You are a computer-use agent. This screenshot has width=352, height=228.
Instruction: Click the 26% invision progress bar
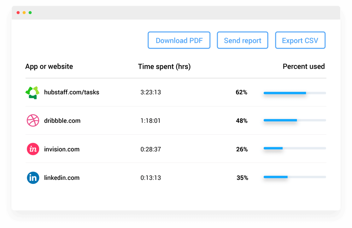[x=295, y=148]
